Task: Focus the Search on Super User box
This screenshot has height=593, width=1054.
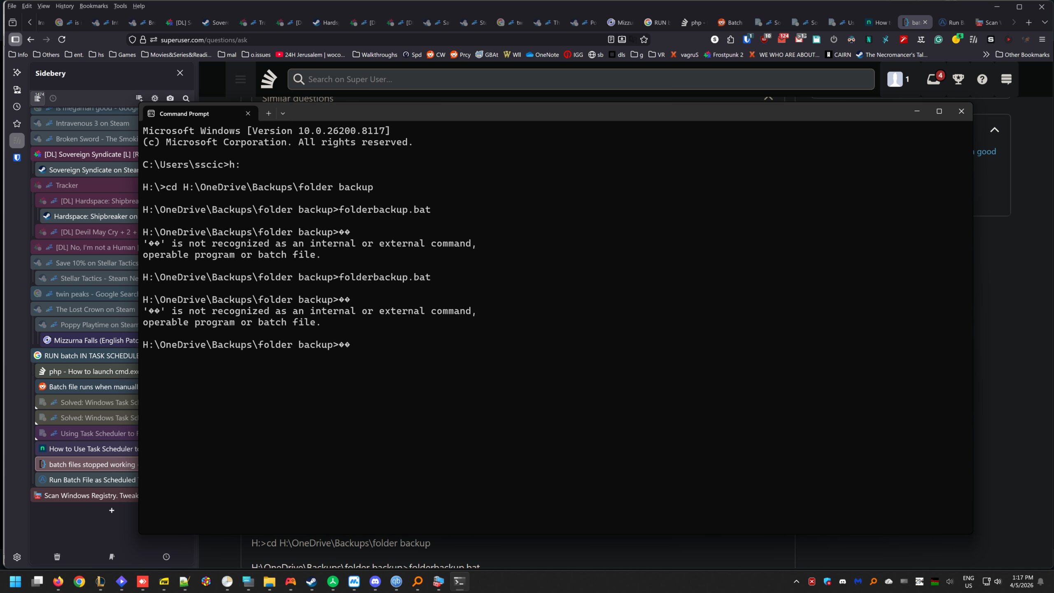Action: click(581, 79)
